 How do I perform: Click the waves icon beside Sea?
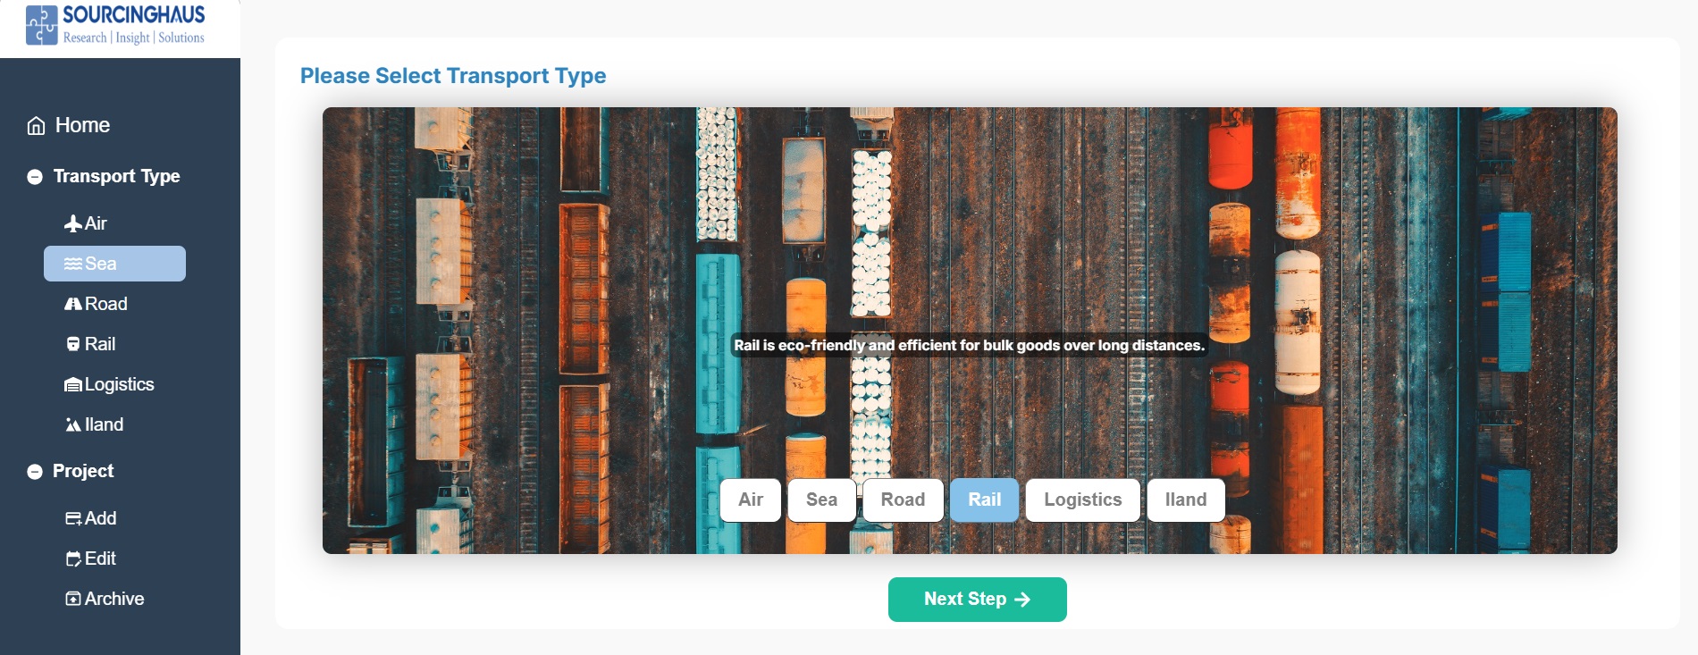click(73, 264)
